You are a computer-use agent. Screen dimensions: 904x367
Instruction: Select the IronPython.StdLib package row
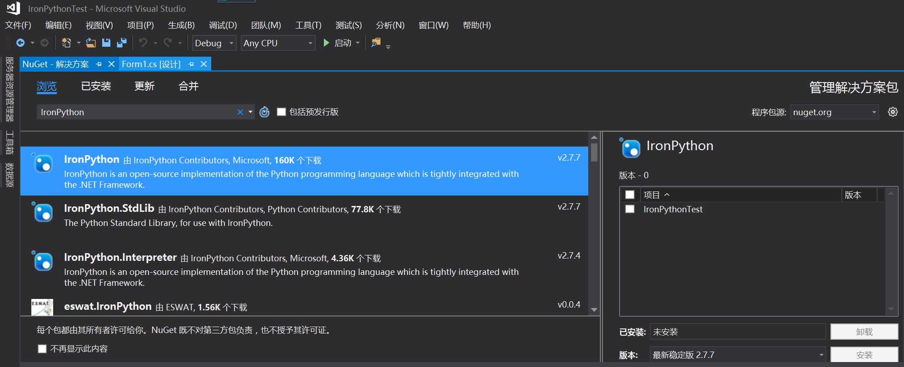tap(304, 220)
